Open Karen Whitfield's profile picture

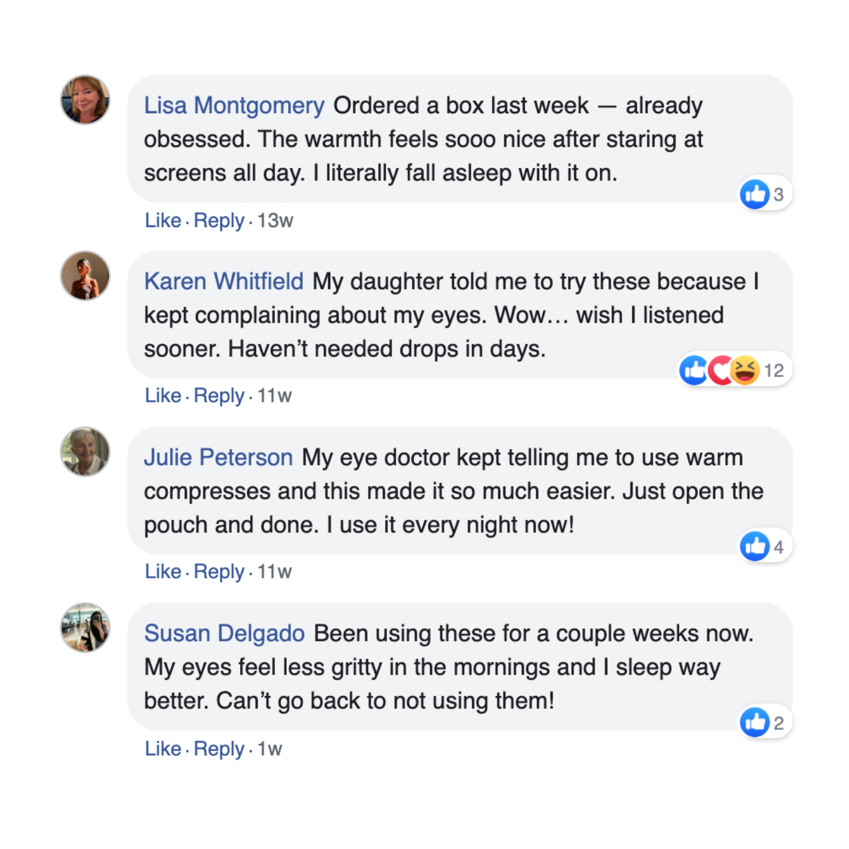click(x=85, y=276)
